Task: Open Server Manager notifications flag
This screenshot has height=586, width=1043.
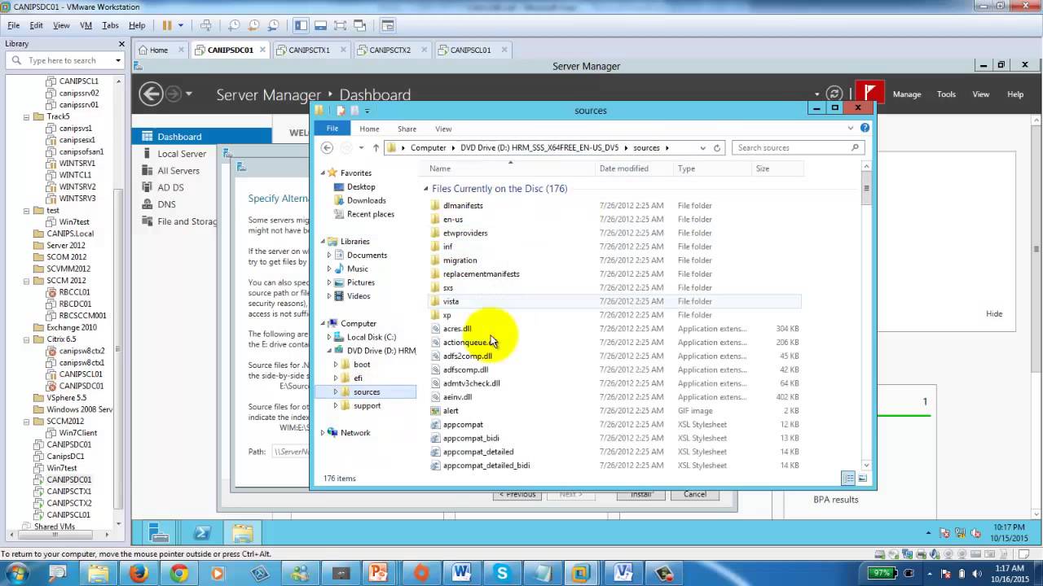Action: pos(869,93)
